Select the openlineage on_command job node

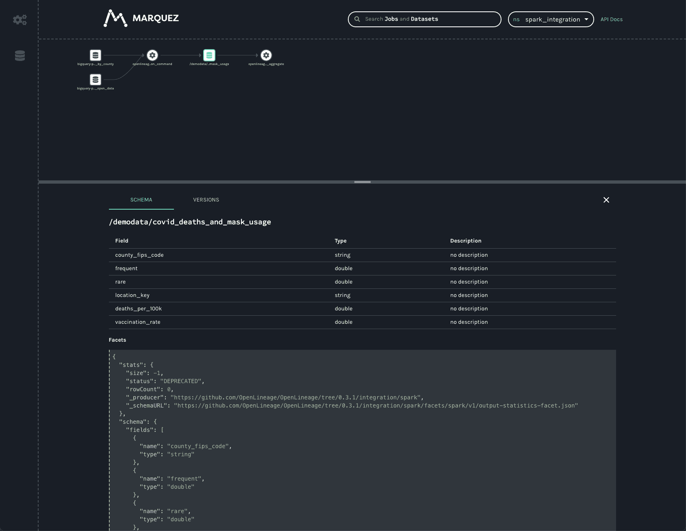point(152,55)
